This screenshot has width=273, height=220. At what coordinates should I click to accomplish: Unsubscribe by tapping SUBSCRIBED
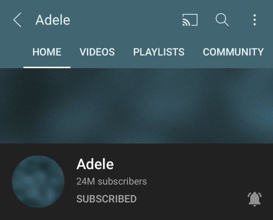click(106, 199)
